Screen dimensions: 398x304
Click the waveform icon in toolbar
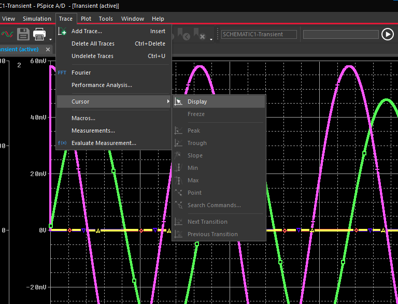7,34
